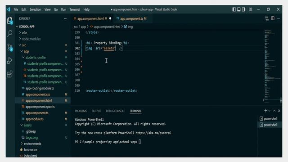Expand the node_modules folder
The height and width of the screenshot is (162, 288).
43,39
